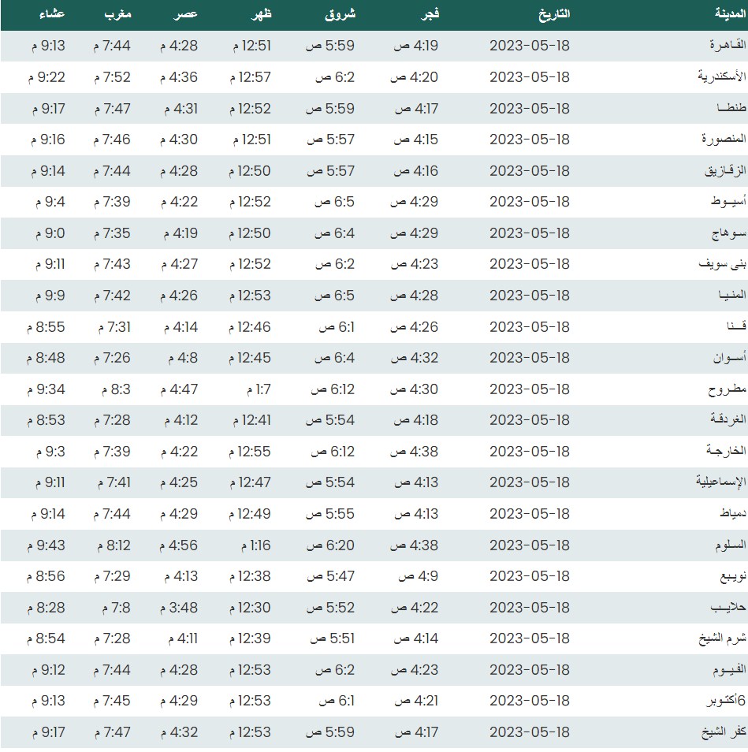Click the عصر column header
Image resolution: width=748 pixels, height=752 pixels.
pos(185,14)
